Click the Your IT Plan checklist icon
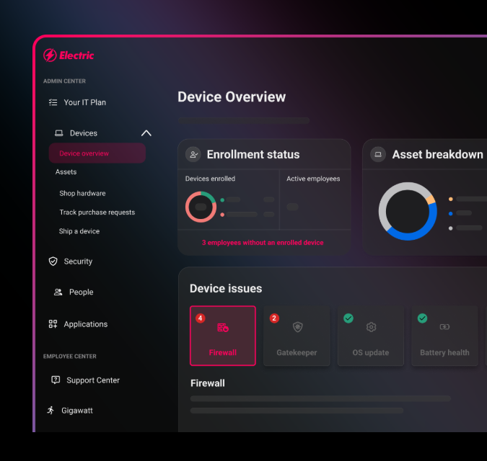 point(53,102)
